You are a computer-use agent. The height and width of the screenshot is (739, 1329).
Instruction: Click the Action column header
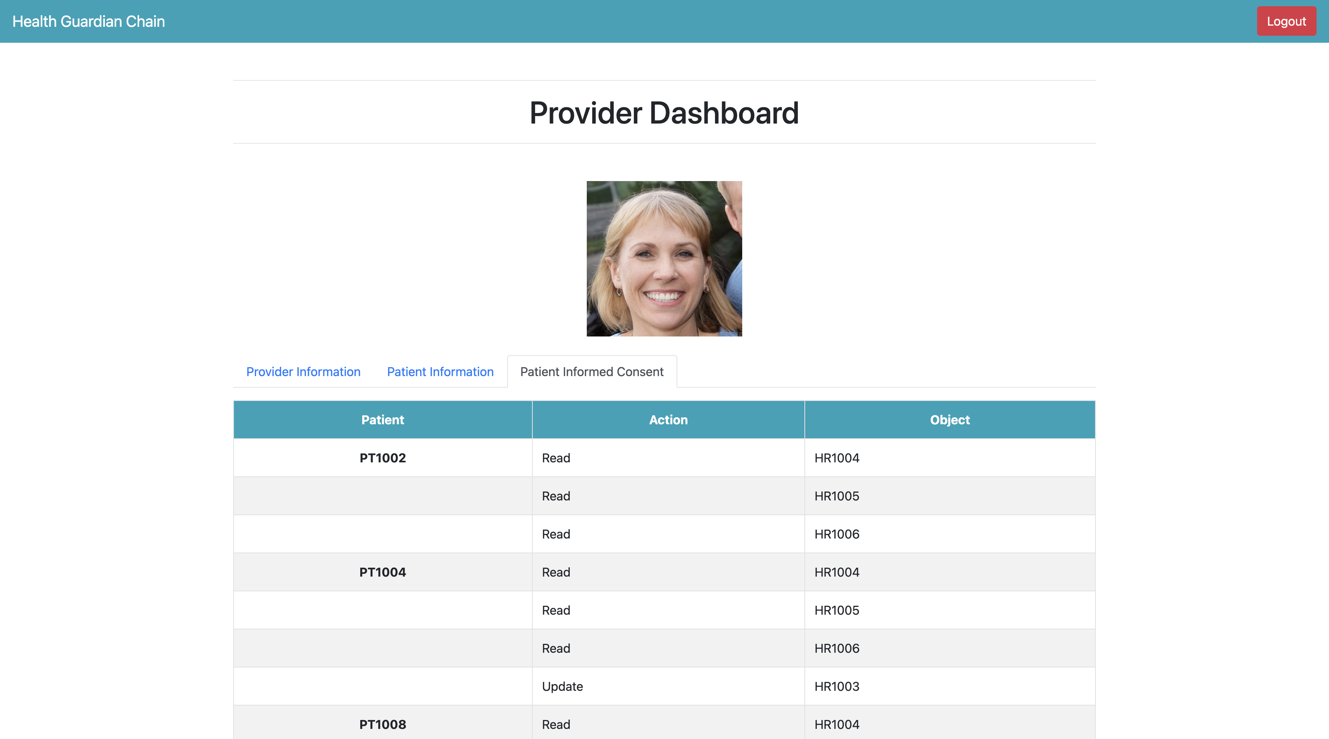pos(668,420)
